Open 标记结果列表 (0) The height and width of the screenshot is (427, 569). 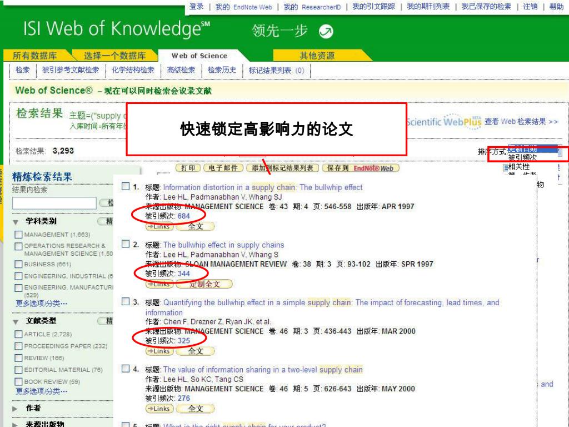tap(277, 71)
